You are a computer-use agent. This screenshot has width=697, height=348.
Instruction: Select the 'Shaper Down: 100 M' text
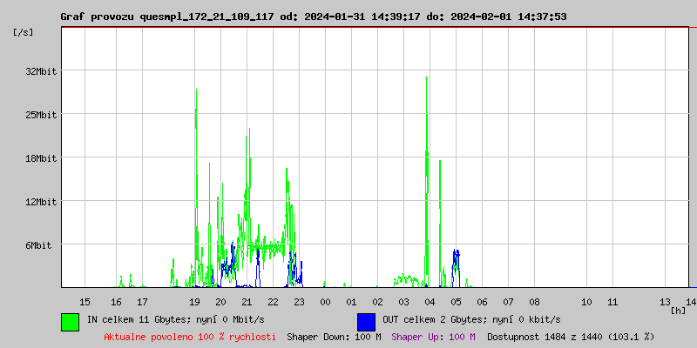coord(334,336)
